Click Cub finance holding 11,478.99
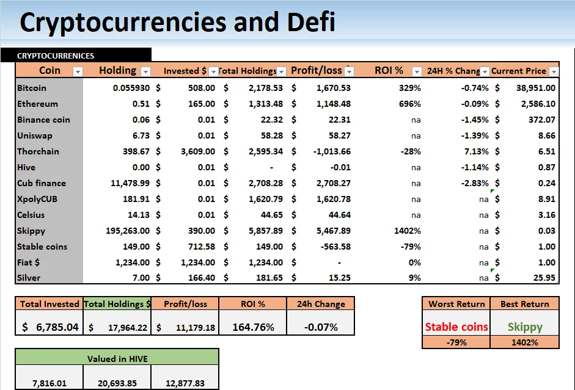Screen dimensions: 575x390 (130, 183)
